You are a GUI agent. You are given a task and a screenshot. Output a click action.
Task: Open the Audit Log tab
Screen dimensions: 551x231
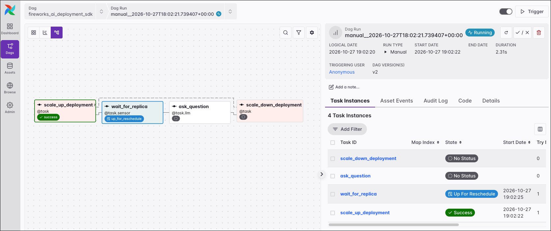[x=435, y=101]
